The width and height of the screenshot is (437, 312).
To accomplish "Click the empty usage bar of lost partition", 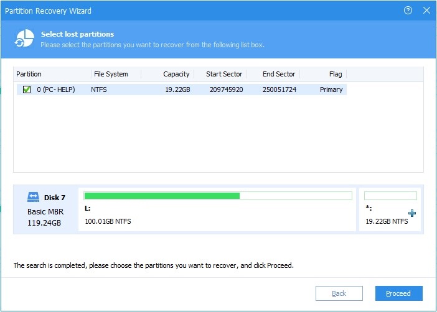I will [x=390, y=196].
